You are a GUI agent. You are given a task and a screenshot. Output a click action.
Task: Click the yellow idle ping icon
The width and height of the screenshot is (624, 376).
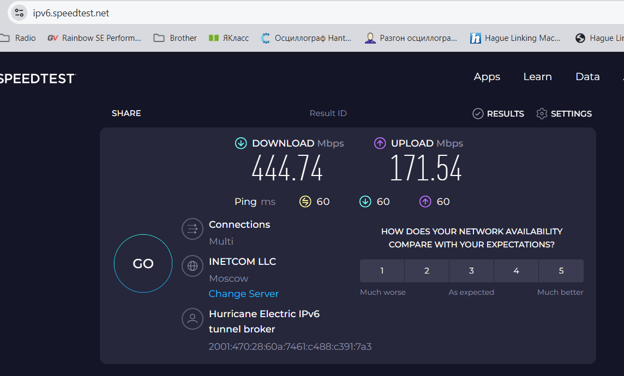tap(305, 202)
